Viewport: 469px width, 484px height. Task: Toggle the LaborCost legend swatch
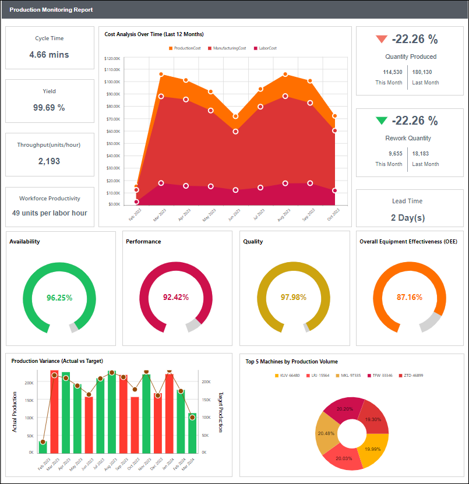(x=255, y=48)
